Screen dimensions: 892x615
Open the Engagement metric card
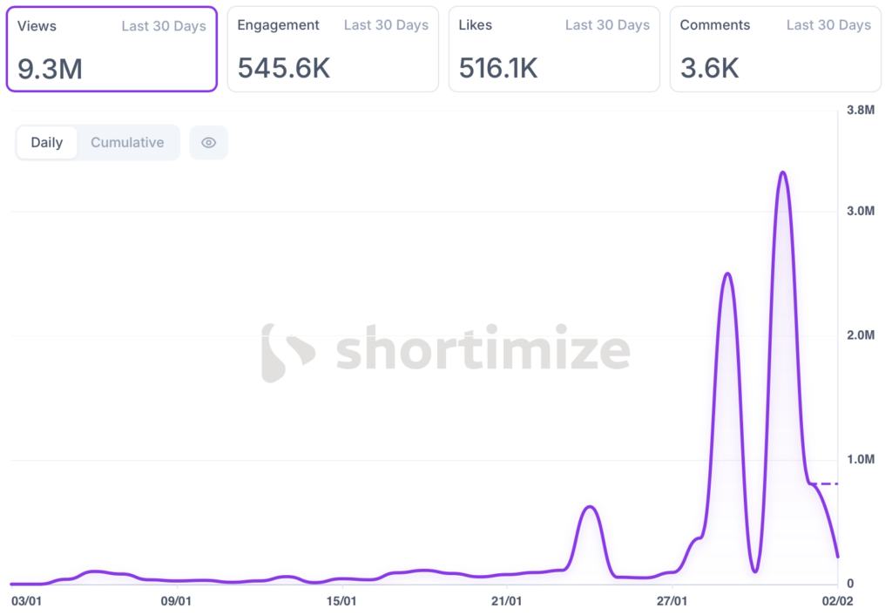pos(332,49)
